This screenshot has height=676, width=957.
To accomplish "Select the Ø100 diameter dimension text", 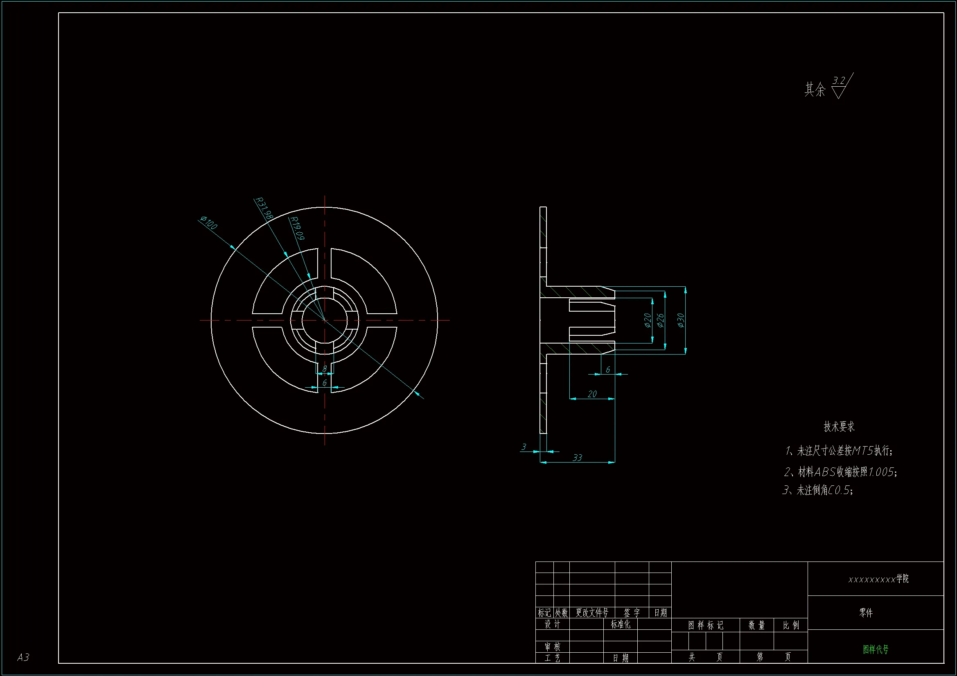I will 209,223.
